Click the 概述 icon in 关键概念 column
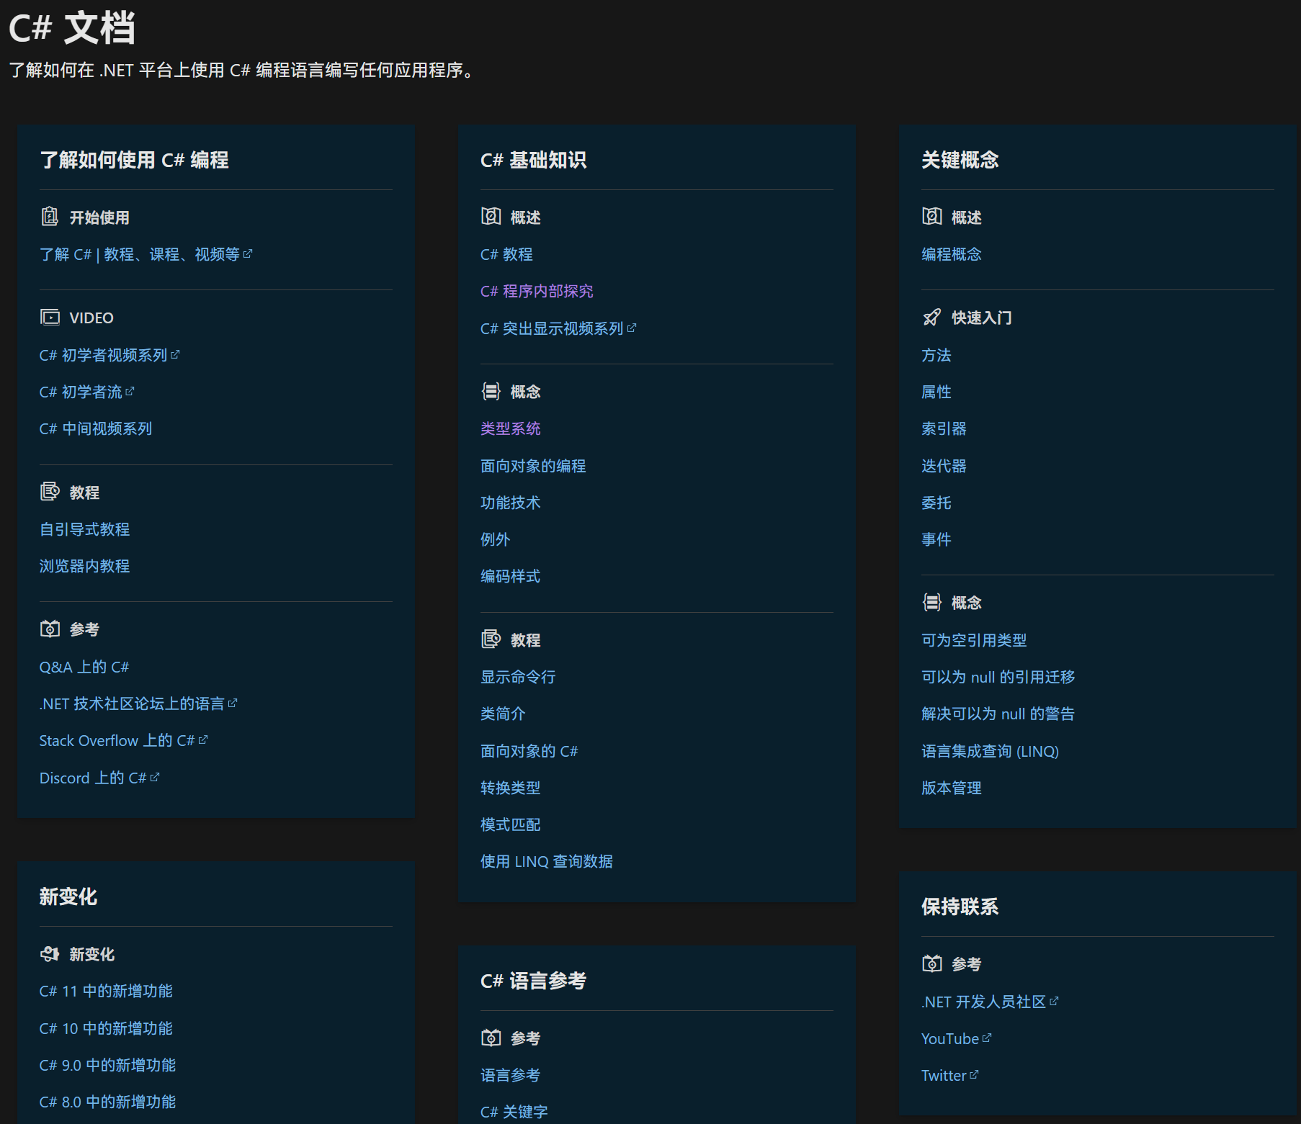 tap(931, 216)
